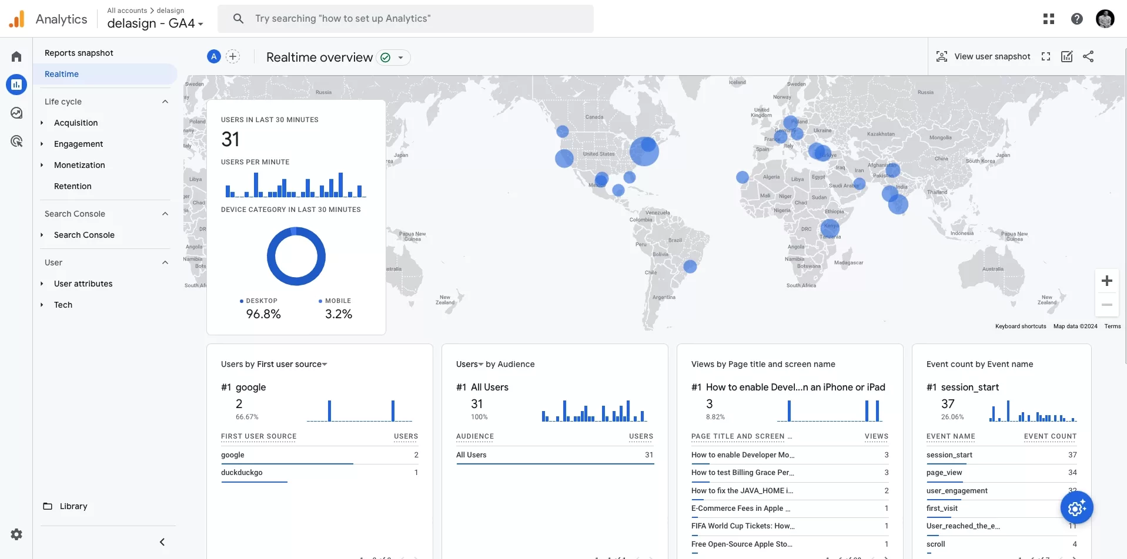Select Retention in the sidebar
Viewport: 1127px width, 559px height.
click(x=73, y=186)
